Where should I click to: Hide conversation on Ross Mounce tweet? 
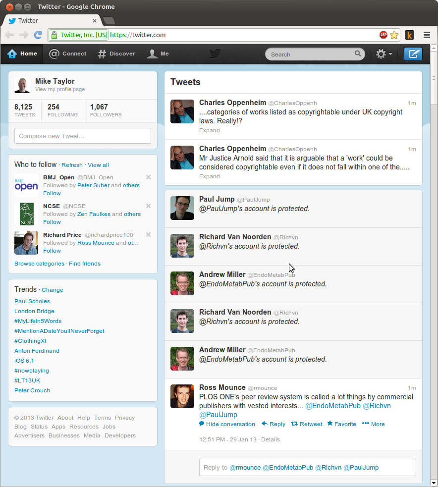click(x=227, y=424)
